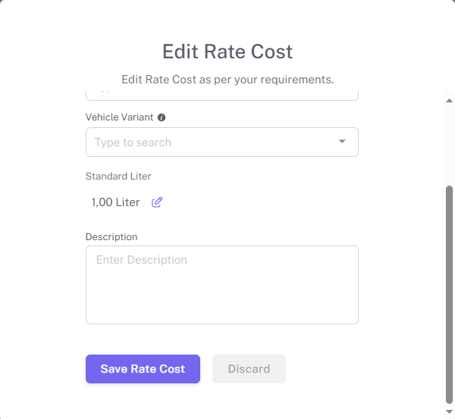
Task: Save the rate cost changes
Action: [143, 369]
